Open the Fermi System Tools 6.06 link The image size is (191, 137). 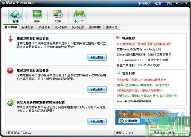[139, 49]
